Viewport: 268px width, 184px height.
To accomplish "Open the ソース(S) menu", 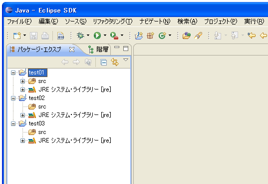I will (x=75, y=21).
